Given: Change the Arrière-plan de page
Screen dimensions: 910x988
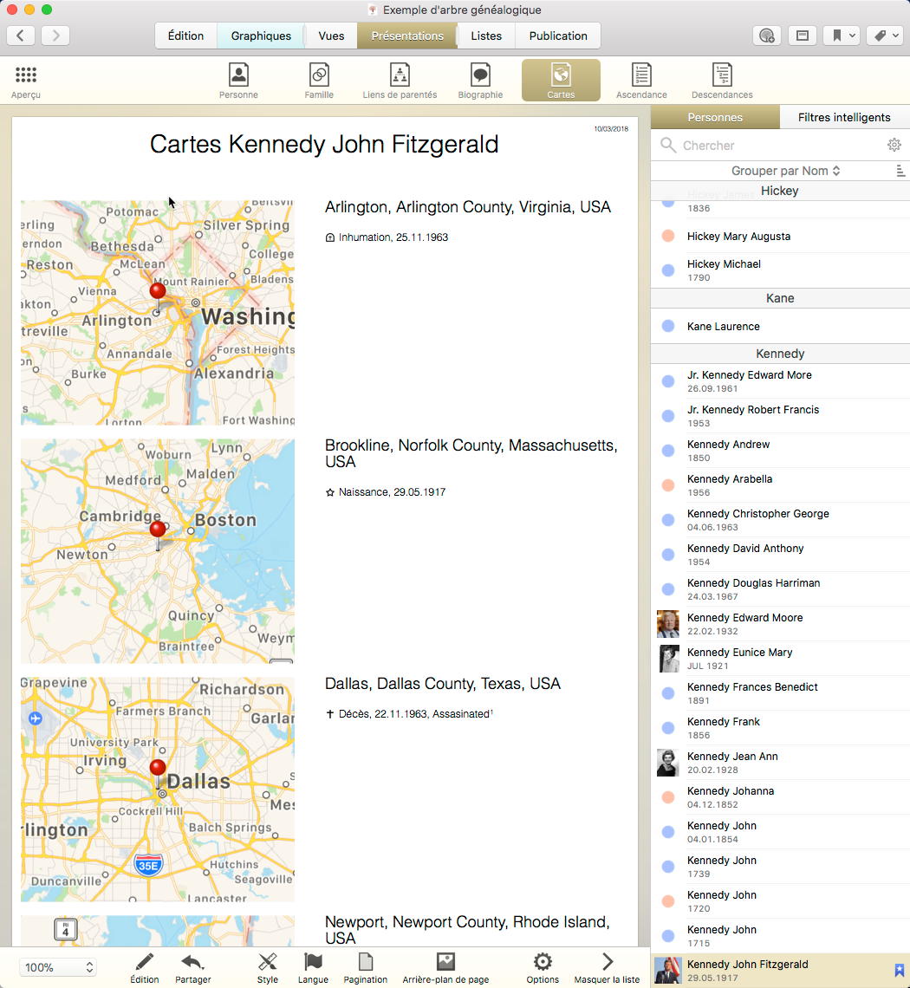Looking at the screenshot, I should 445,968.
